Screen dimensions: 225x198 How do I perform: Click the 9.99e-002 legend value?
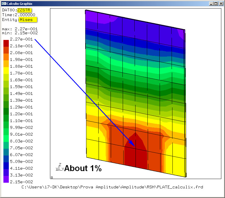21,127
